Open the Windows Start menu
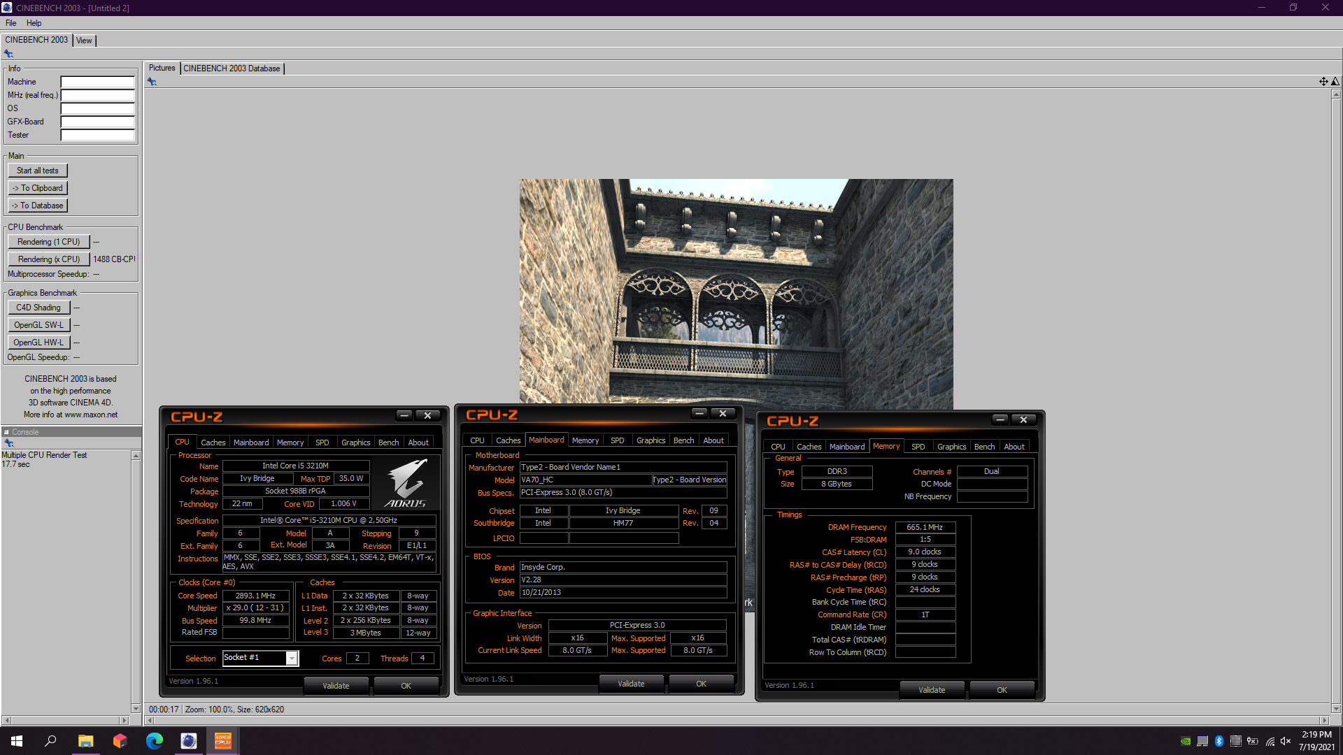 point(17,741)
